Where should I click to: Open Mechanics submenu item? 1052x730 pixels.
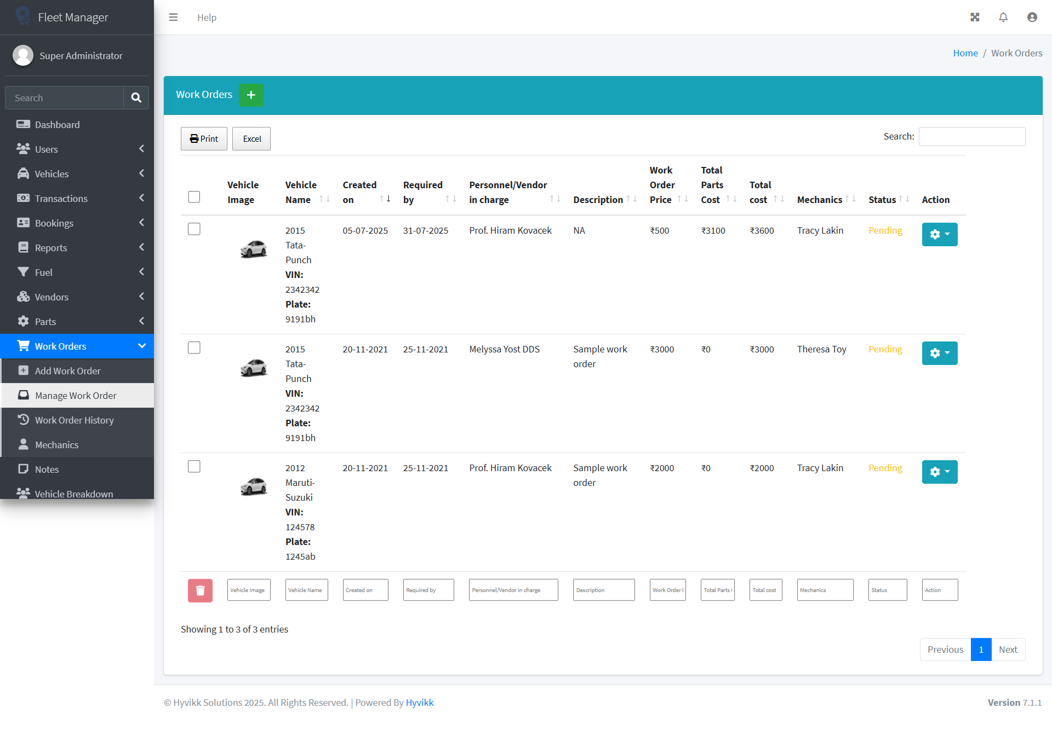pos(56,445)
